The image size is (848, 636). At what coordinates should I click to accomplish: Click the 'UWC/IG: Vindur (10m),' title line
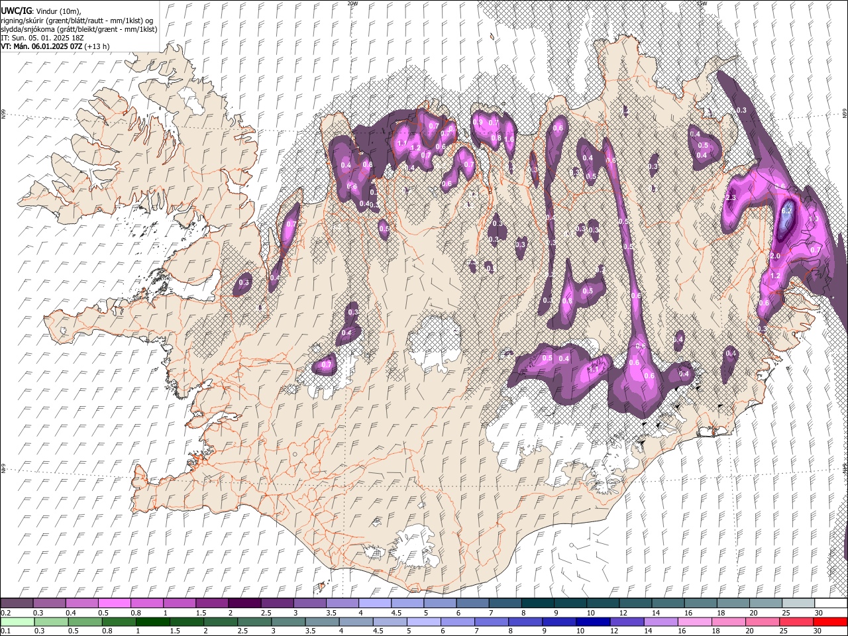point(41,11)
